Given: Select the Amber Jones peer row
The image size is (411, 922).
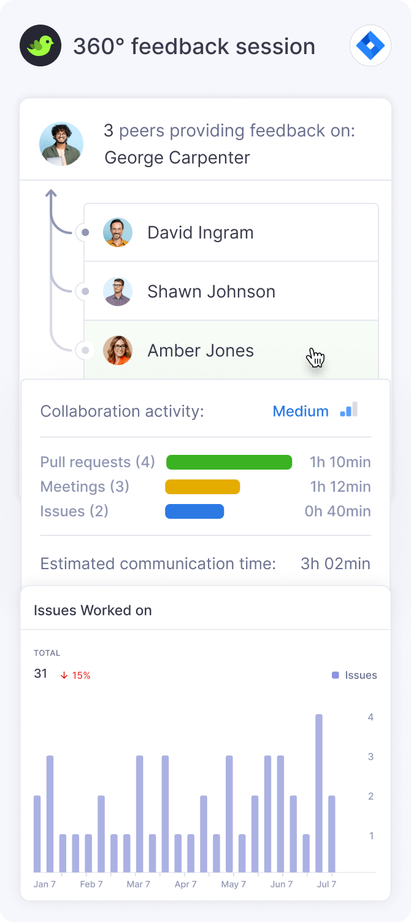Looking at the screenshot, I should (231, 350).
